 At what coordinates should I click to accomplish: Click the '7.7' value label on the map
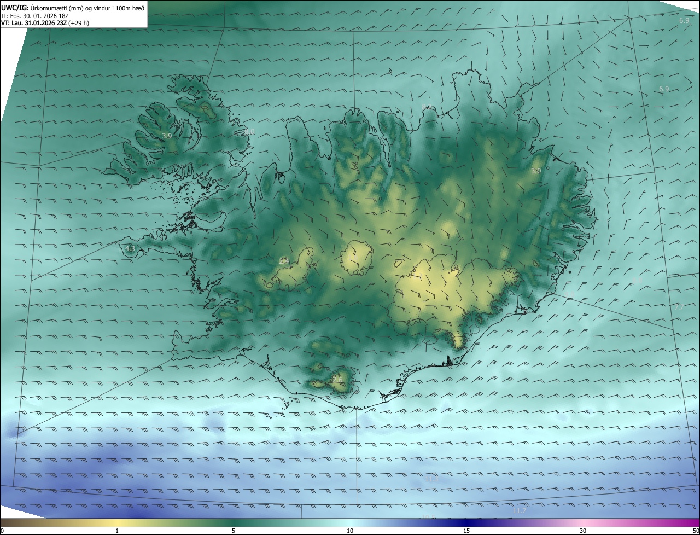point(679,307)
